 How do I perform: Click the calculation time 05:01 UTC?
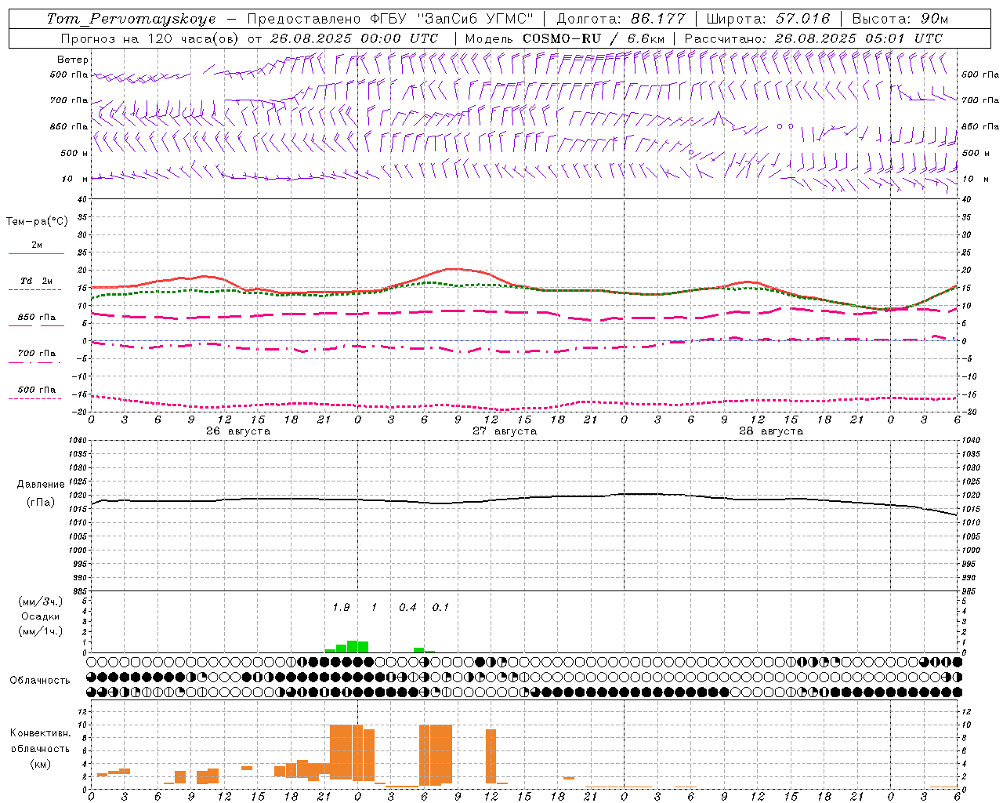[x=909, y=38]
